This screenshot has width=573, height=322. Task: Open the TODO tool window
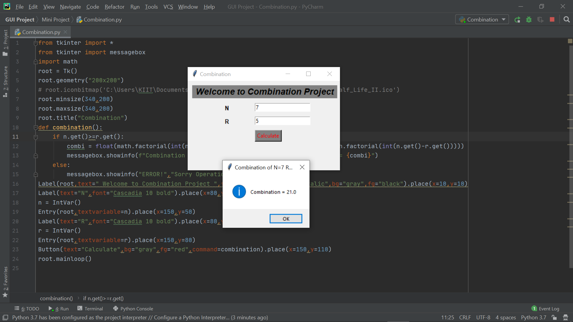tap(27, 309)
